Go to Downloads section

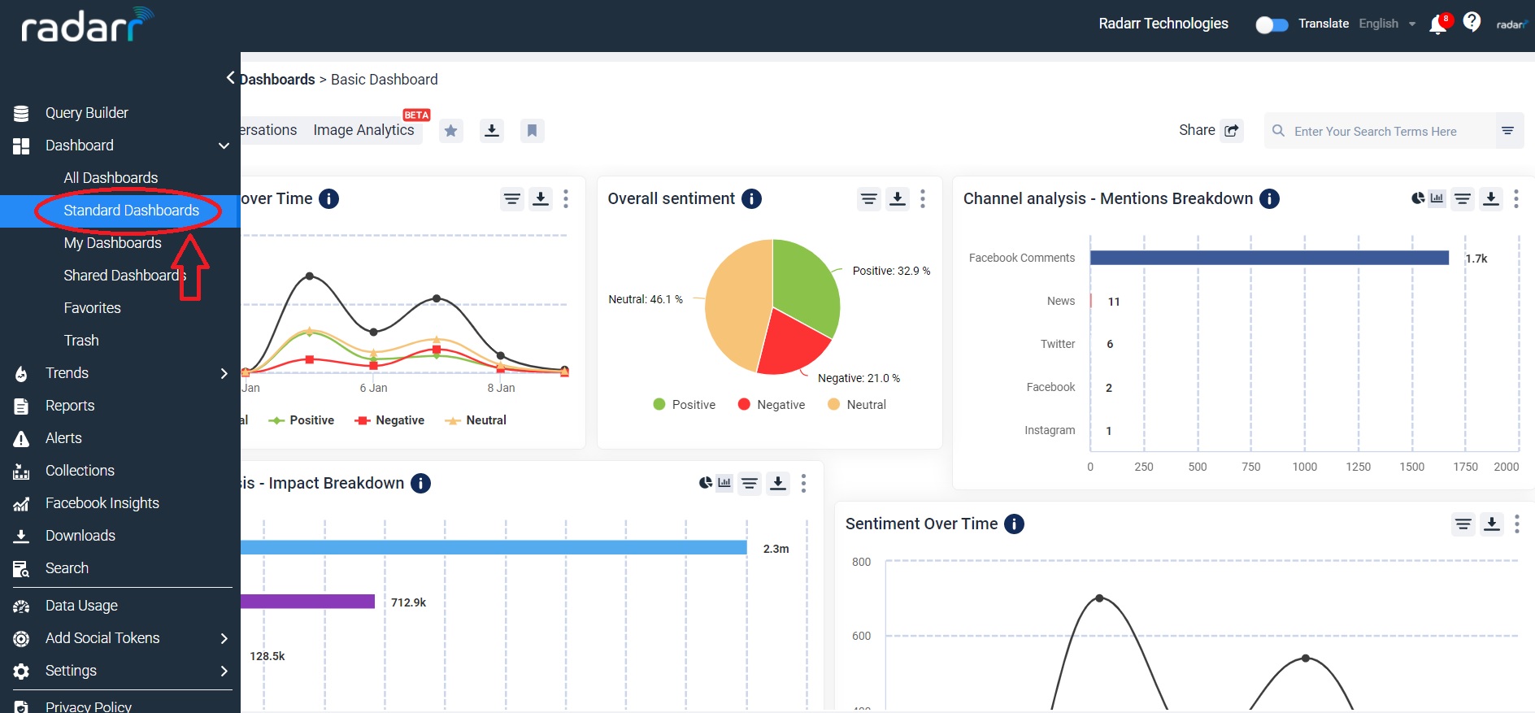pyautogui.click(x=80, y=536)
